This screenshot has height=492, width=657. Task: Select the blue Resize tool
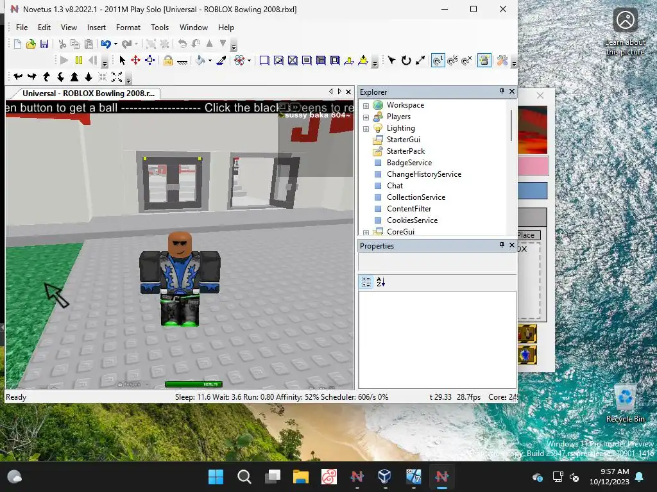(149, 60)
